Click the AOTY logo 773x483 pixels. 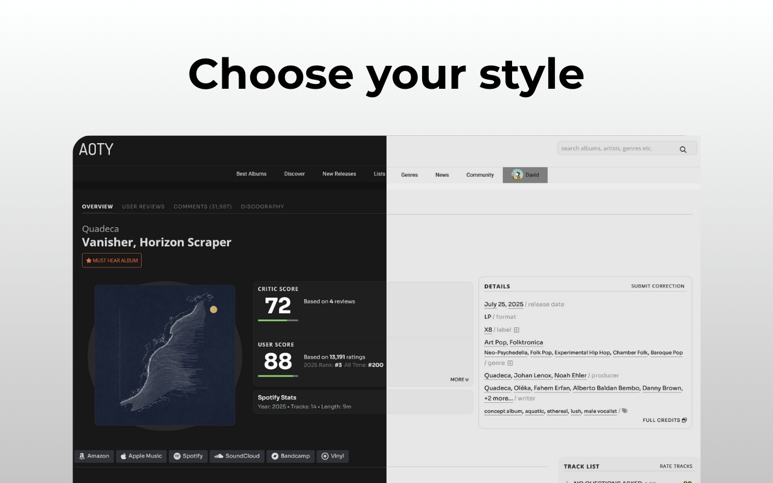pos(96,149)
